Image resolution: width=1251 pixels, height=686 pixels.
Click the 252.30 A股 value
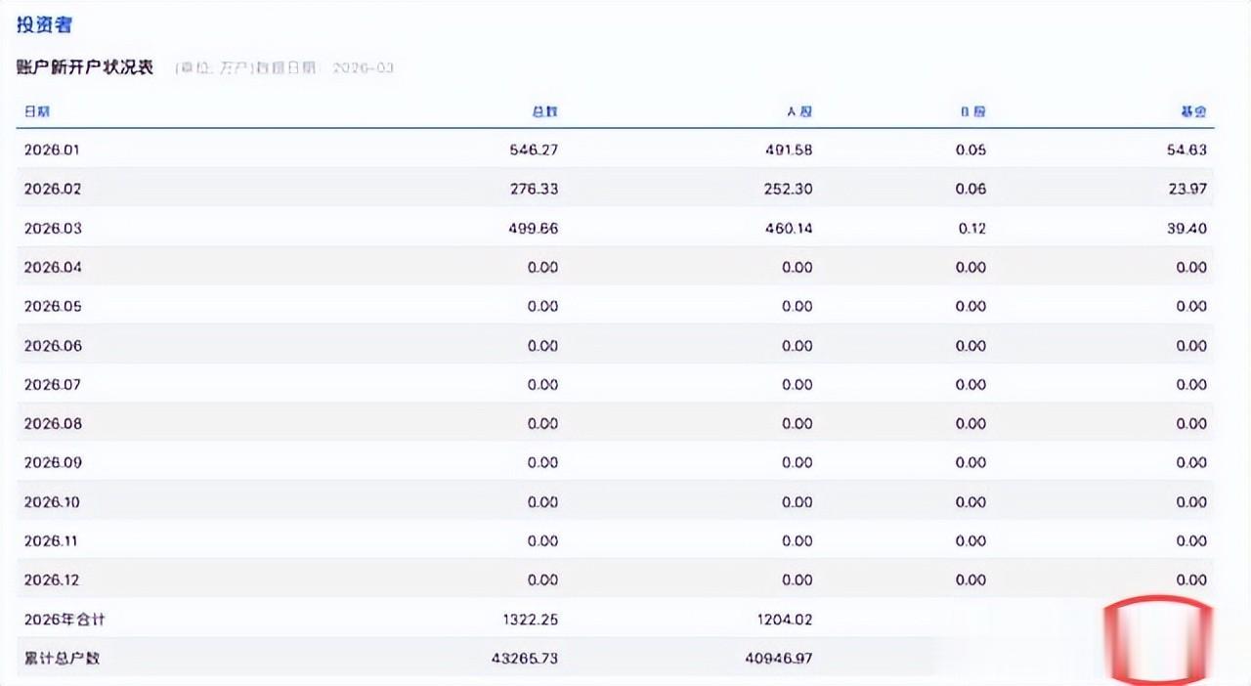click(788, 189)
